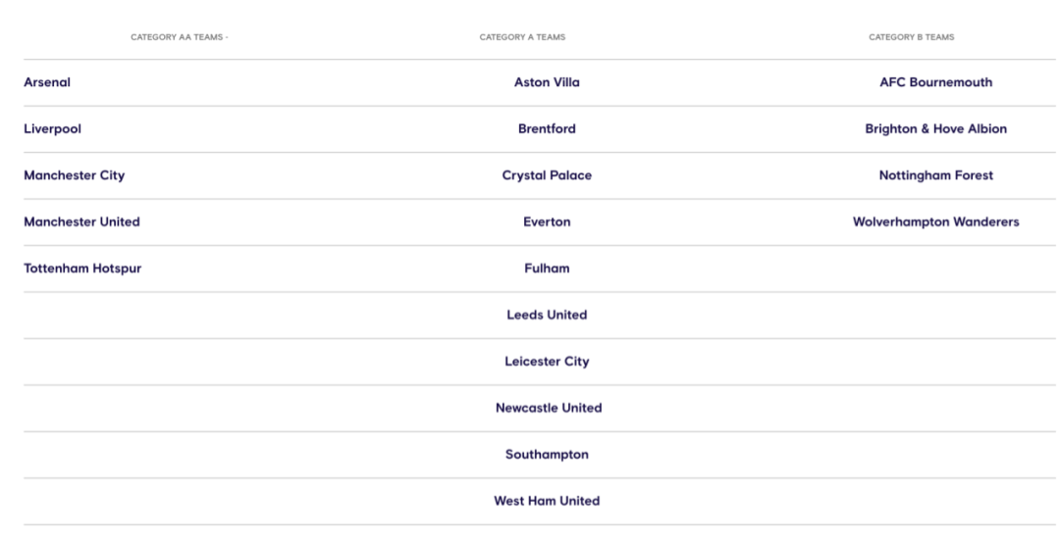Select Nottingham Forest team name

pyautogui.click(x=935, y=175)
